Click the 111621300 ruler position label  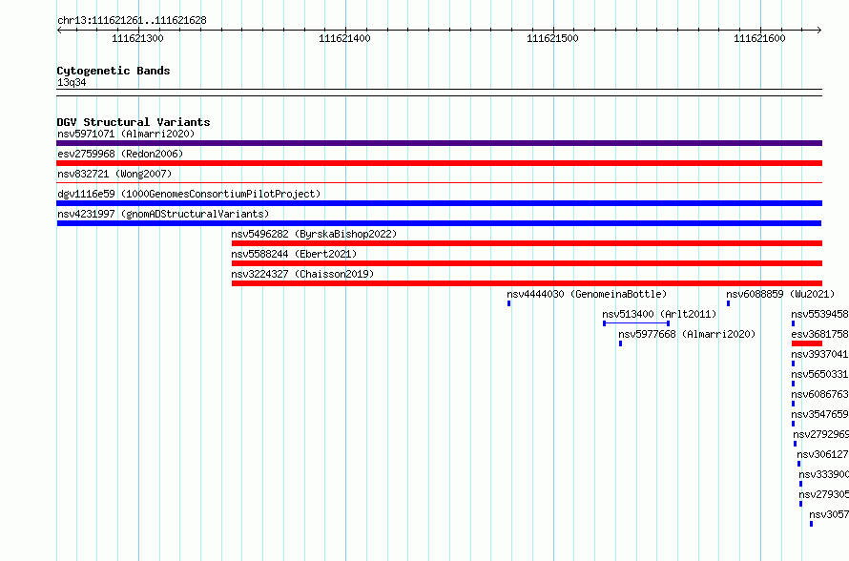point(137,38)
